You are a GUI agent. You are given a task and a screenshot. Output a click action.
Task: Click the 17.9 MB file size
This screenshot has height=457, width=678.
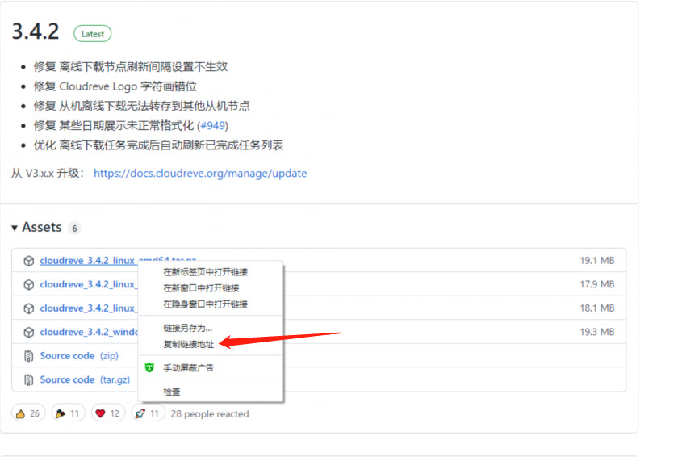[x=597, y=284]
